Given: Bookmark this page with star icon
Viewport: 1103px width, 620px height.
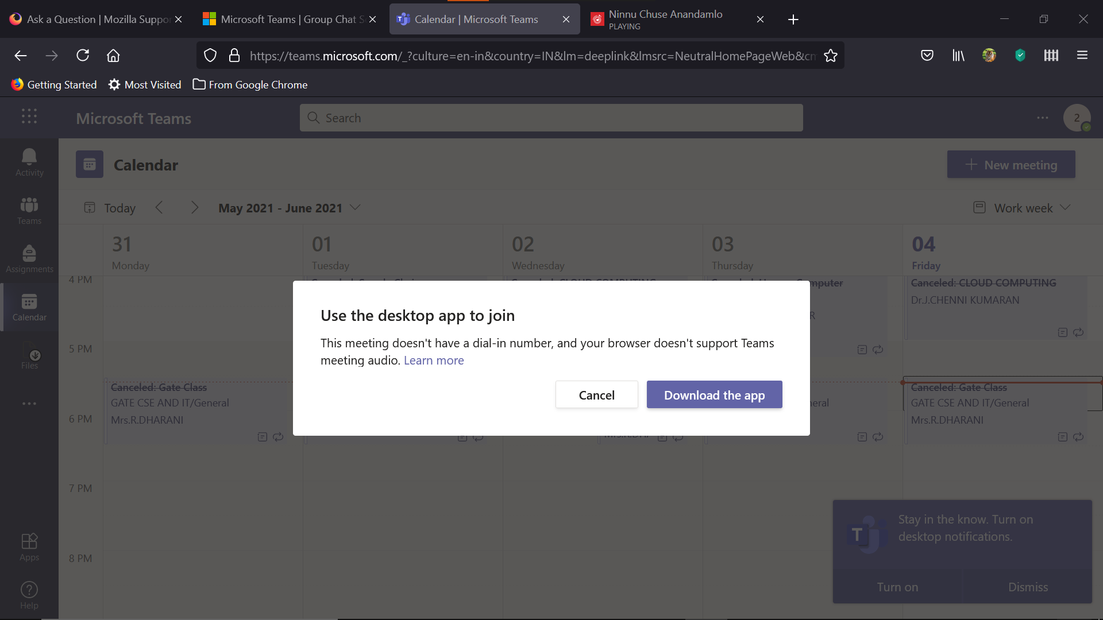Looking at the screenshot, I should (831, 55).
